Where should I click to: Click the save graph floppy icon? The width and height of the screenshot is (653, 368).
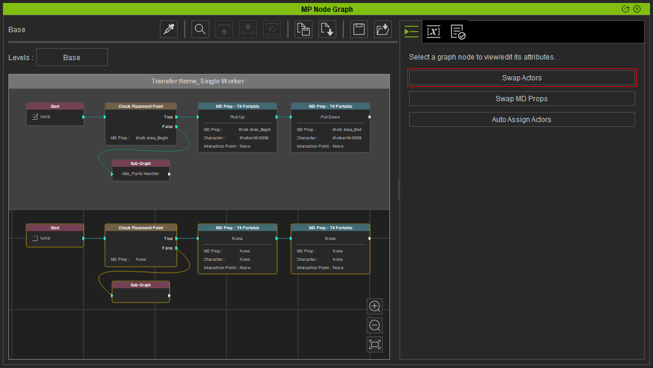pos(359,30)
